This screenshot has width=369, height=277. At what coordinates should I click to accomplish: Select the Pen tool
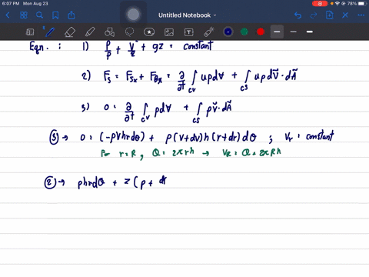pos(50,32)
